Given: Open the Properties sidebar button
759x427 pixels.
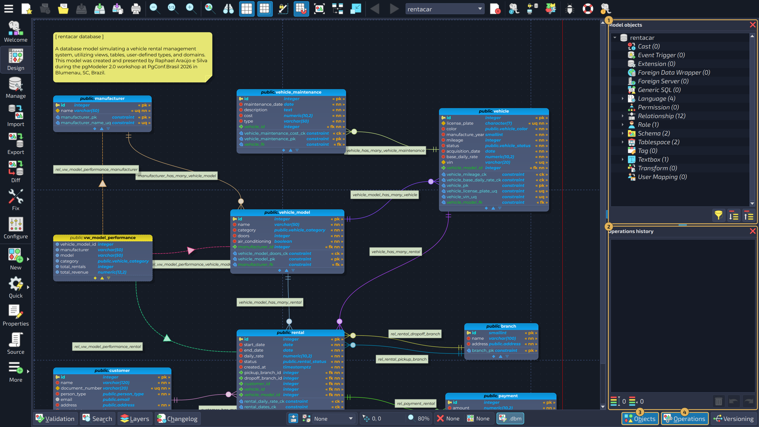Looking at the screenshot, I should click(x=16, y=316).
